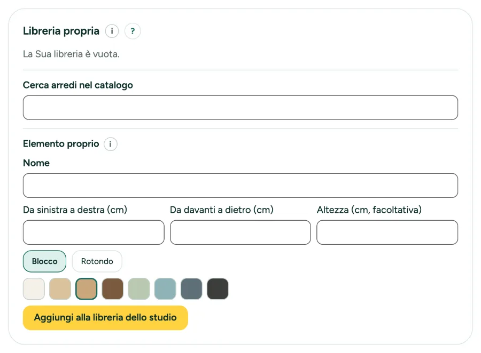The width and height of the screenshot is (481, 353).
Task: Click the 'Libreria propria' heading
Action: (x=61, y=31)
